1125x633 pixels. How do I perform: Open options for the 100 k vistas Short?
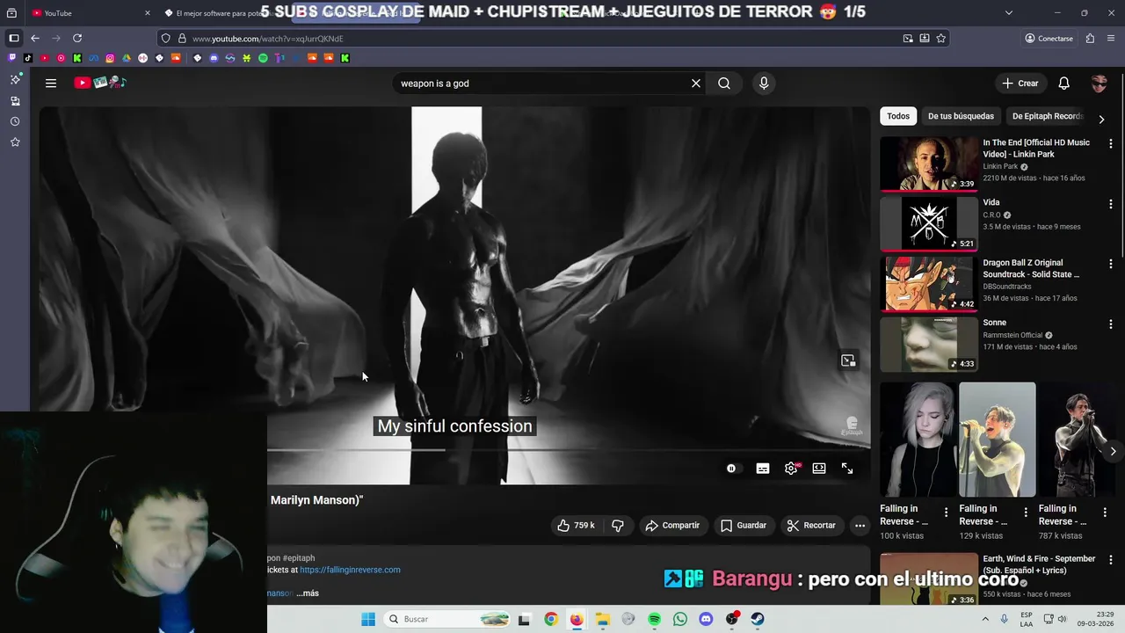click(947, 513)
